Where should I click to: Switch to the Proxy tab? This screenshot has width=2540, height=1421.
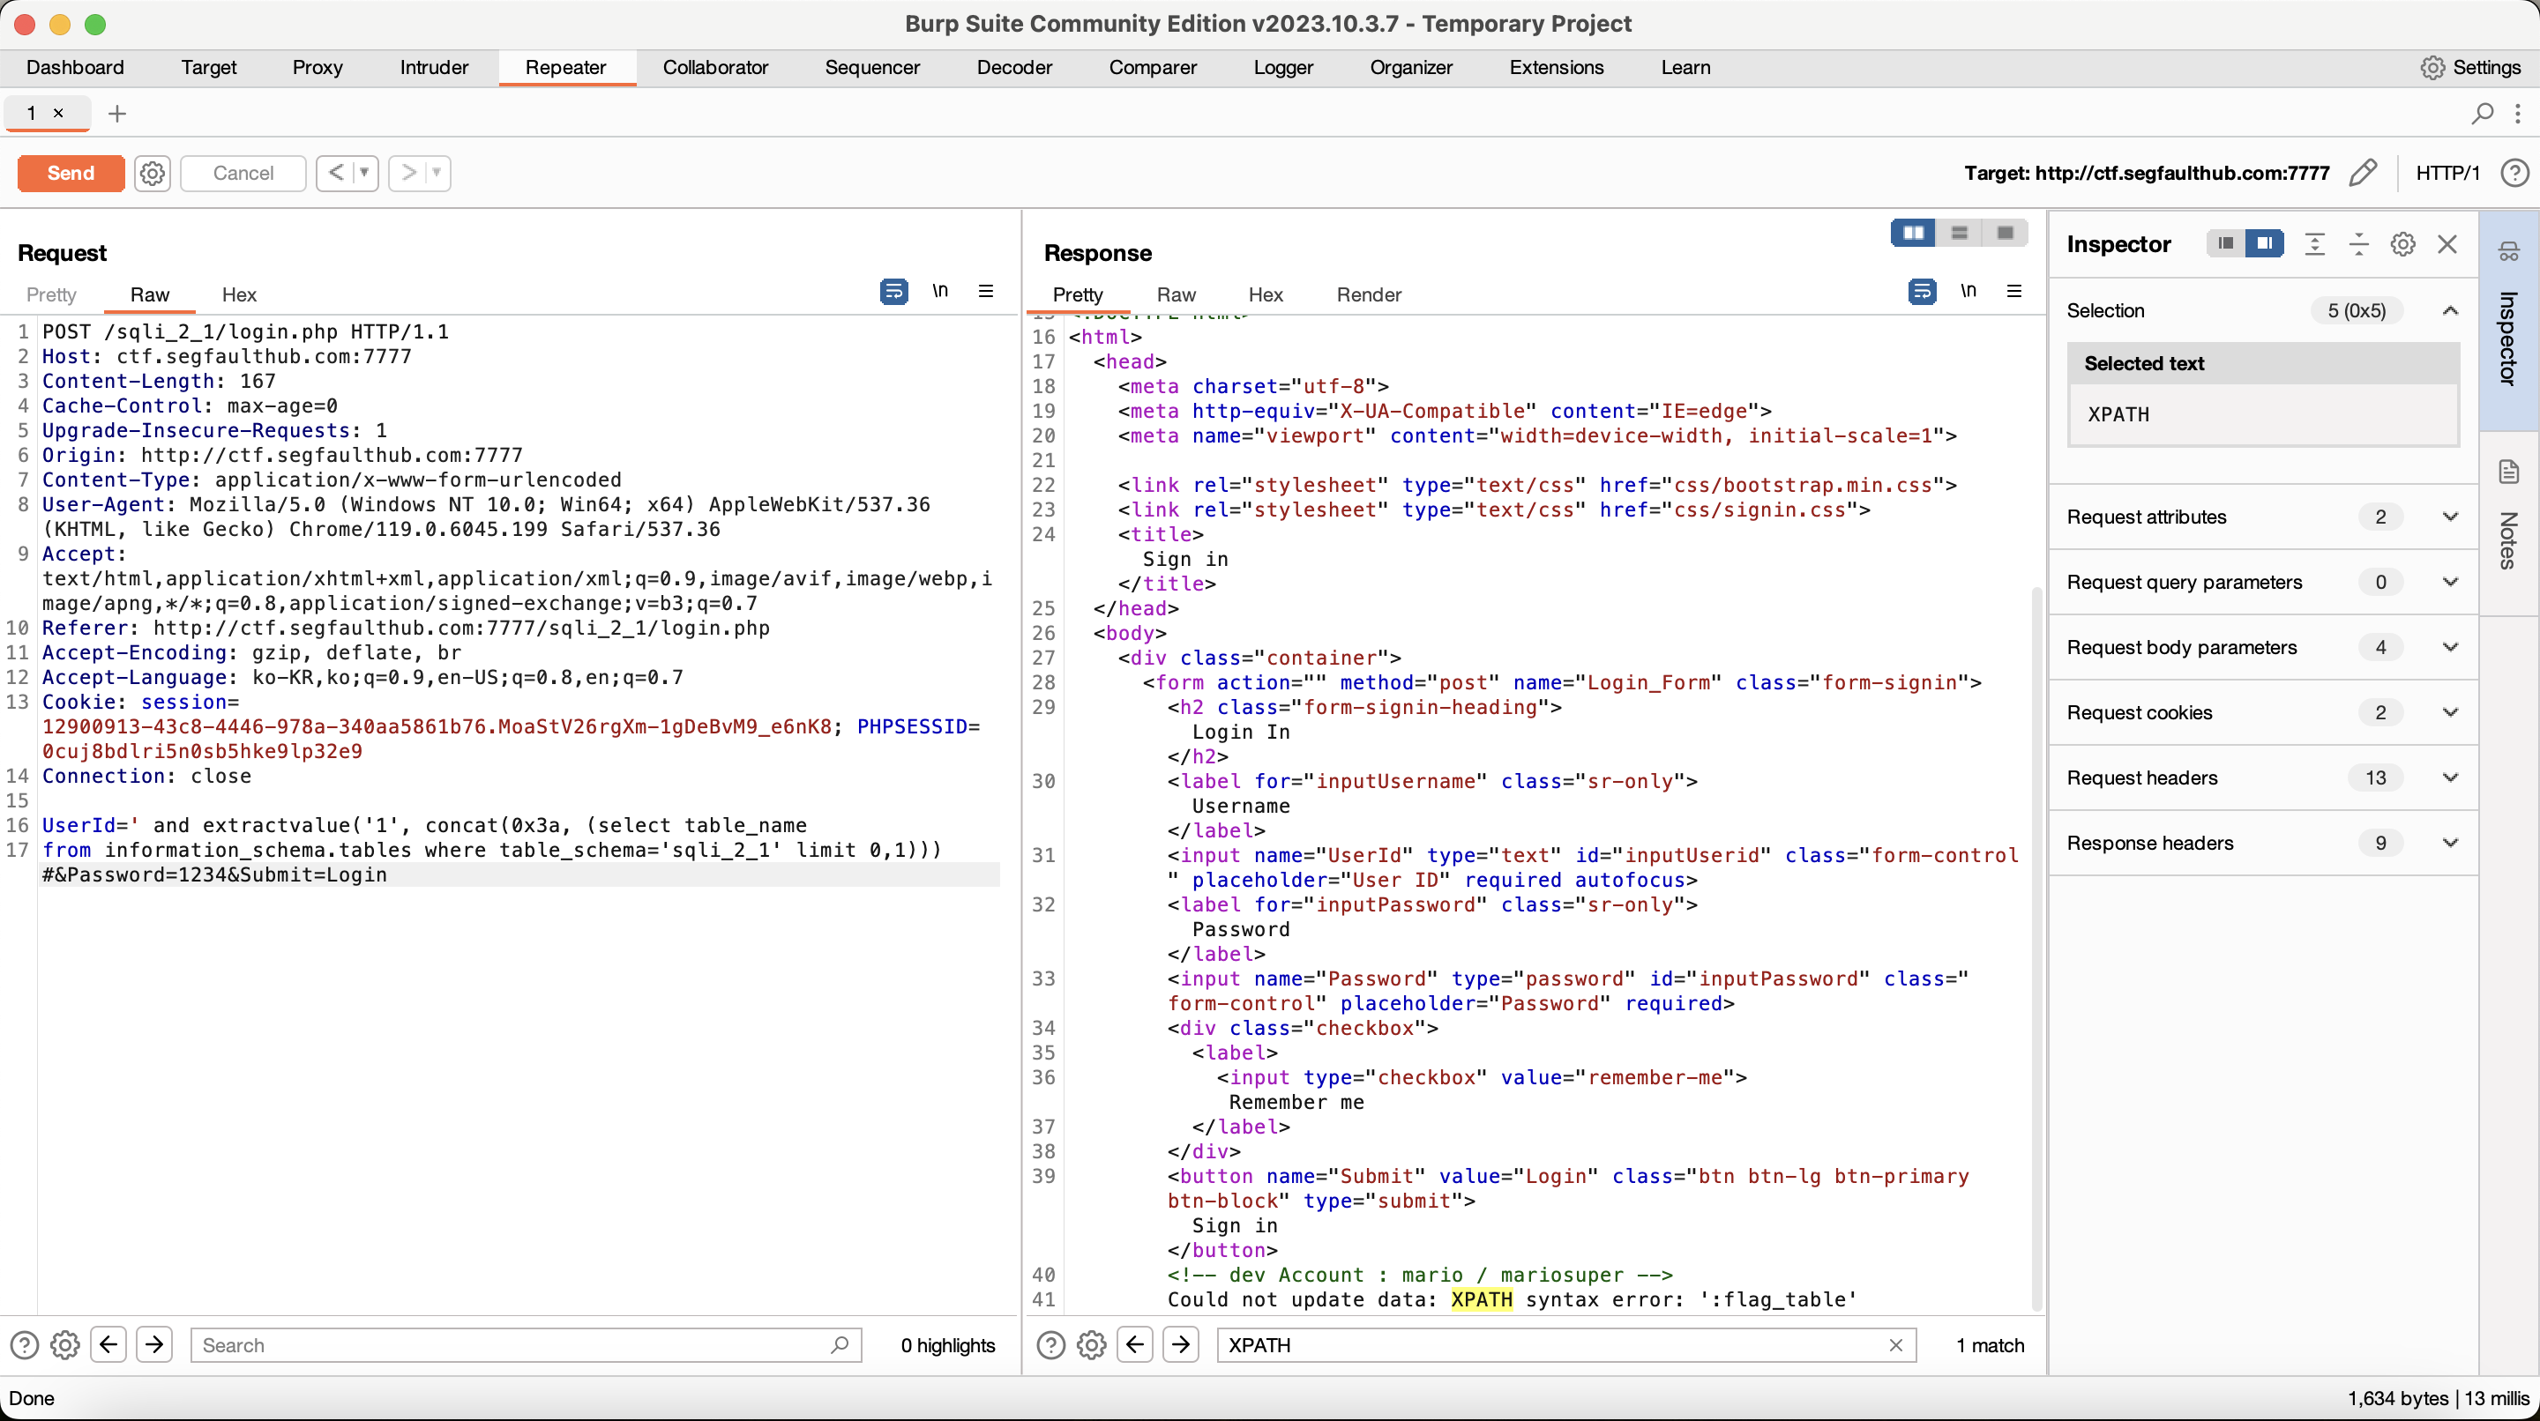pos(317,67)
